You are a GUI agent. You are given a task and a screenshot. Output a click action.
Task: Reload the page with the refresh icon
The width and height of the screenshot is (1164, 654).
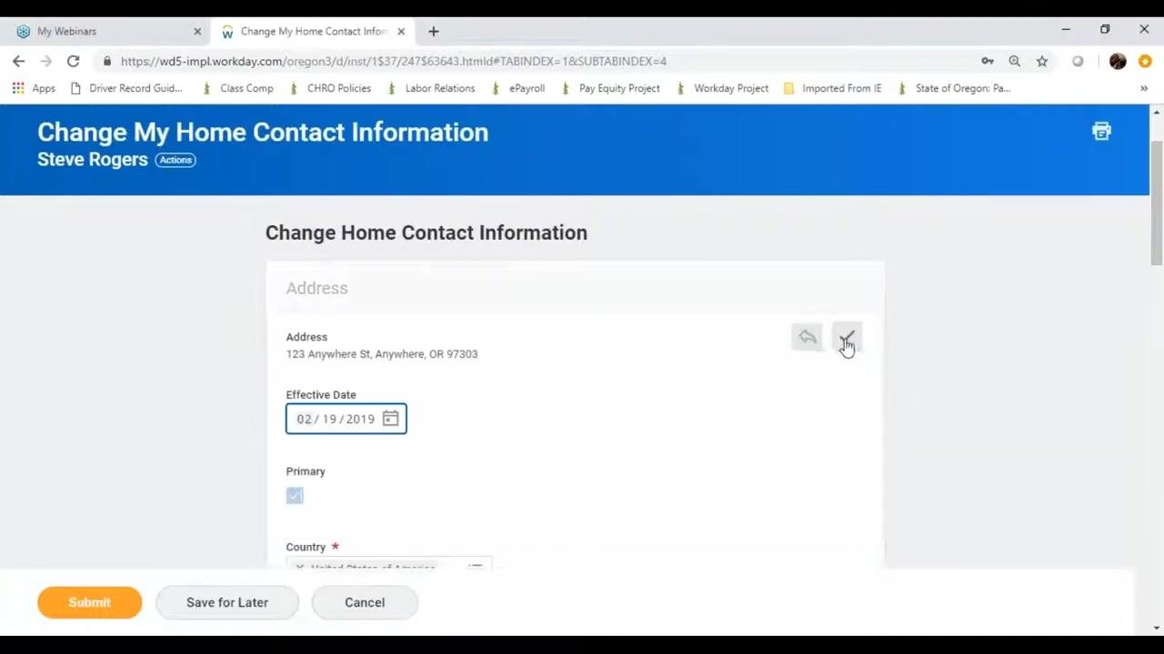coord(73,61)
